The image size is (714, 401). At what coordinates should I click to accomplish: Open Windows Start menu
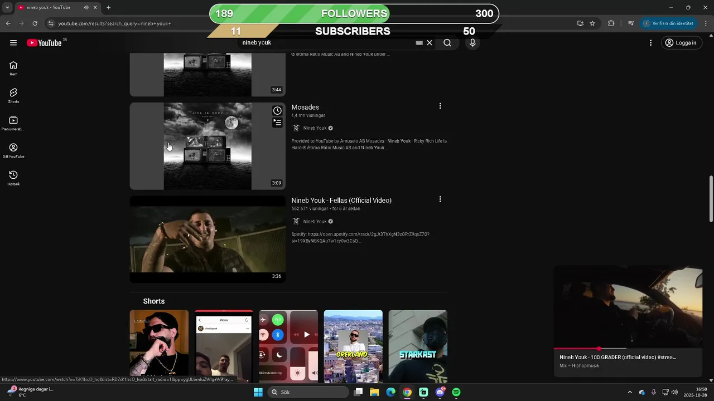[258, 392]
